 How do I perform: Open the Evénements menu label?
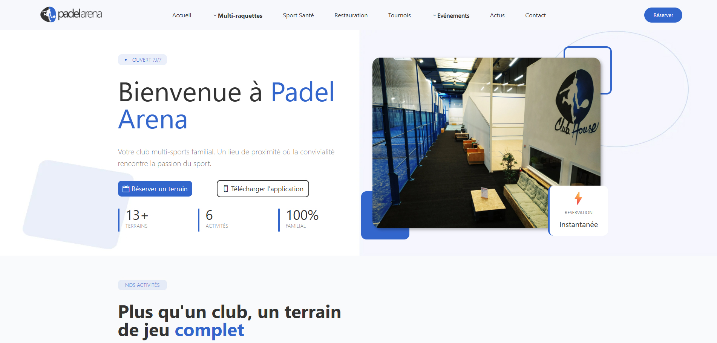click(x=453, y=15)
